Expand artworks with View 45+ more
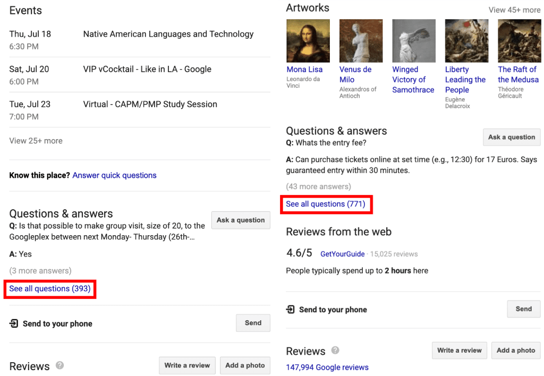 (x=514, y=10)
